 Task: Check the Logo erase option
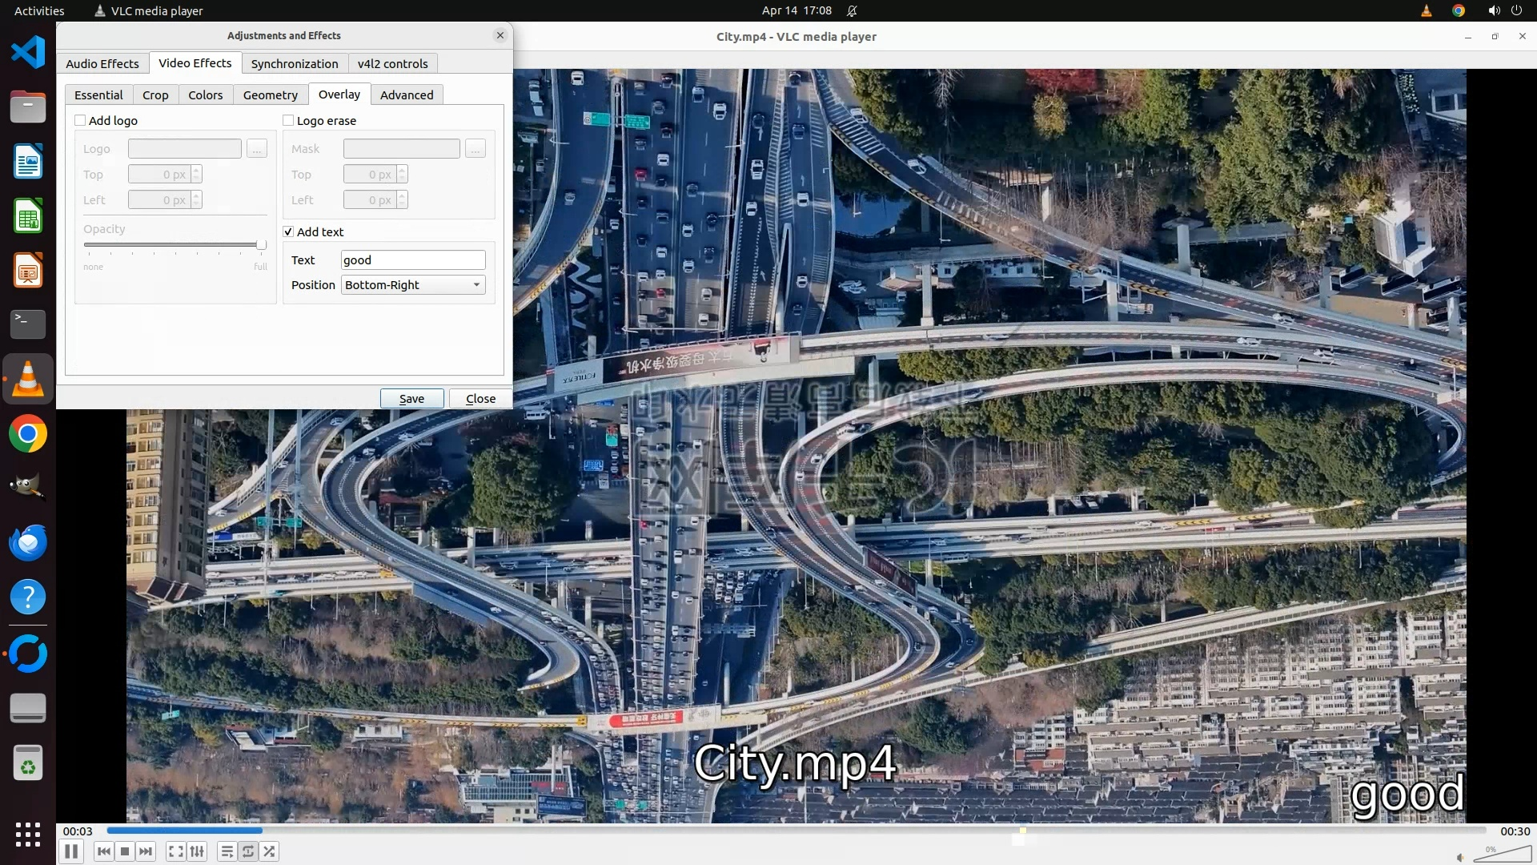(x=288, y=121)
